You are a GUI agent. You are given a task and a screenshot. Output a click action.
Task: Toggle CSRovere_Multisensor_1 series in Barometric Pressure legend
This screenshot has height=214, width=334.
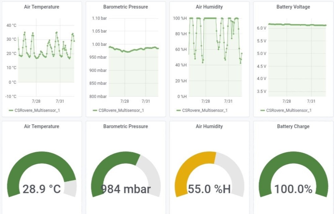click(121, 110)
